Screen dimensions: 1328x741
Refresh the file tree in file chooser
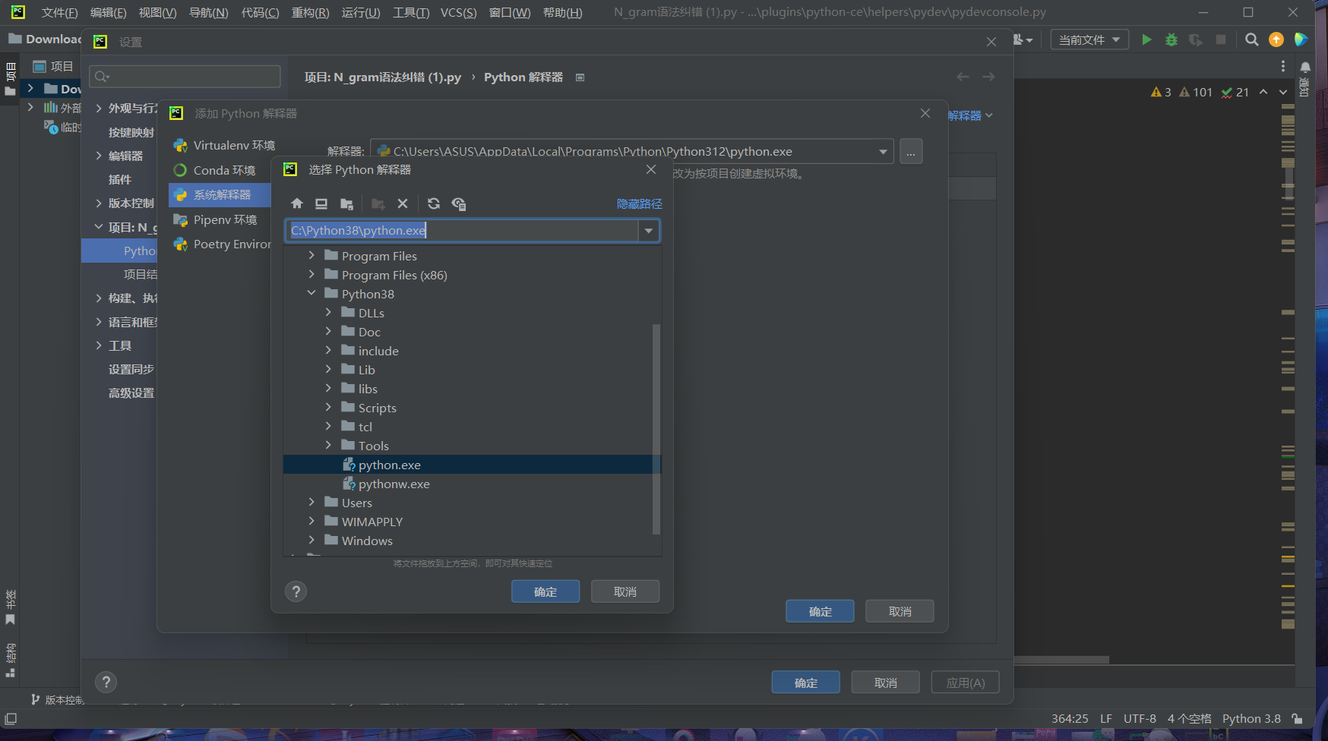click(434, 203)
